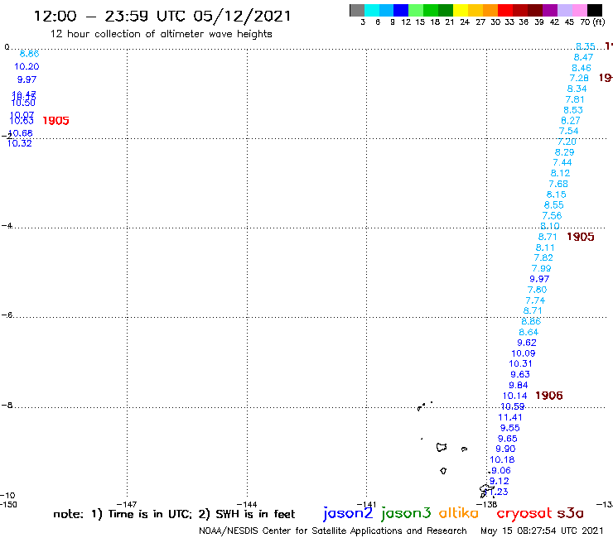Screen dimensions: 613x538
Task: Click the wave height value '10.14'
Action: click(515, 396)
